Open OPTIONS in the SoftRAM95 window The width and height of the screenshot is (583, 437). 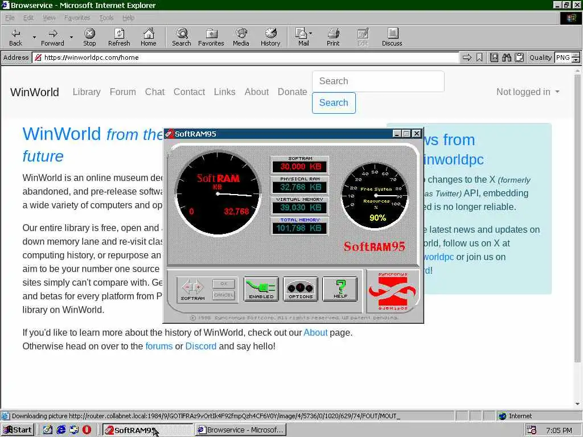click(301, 288)
